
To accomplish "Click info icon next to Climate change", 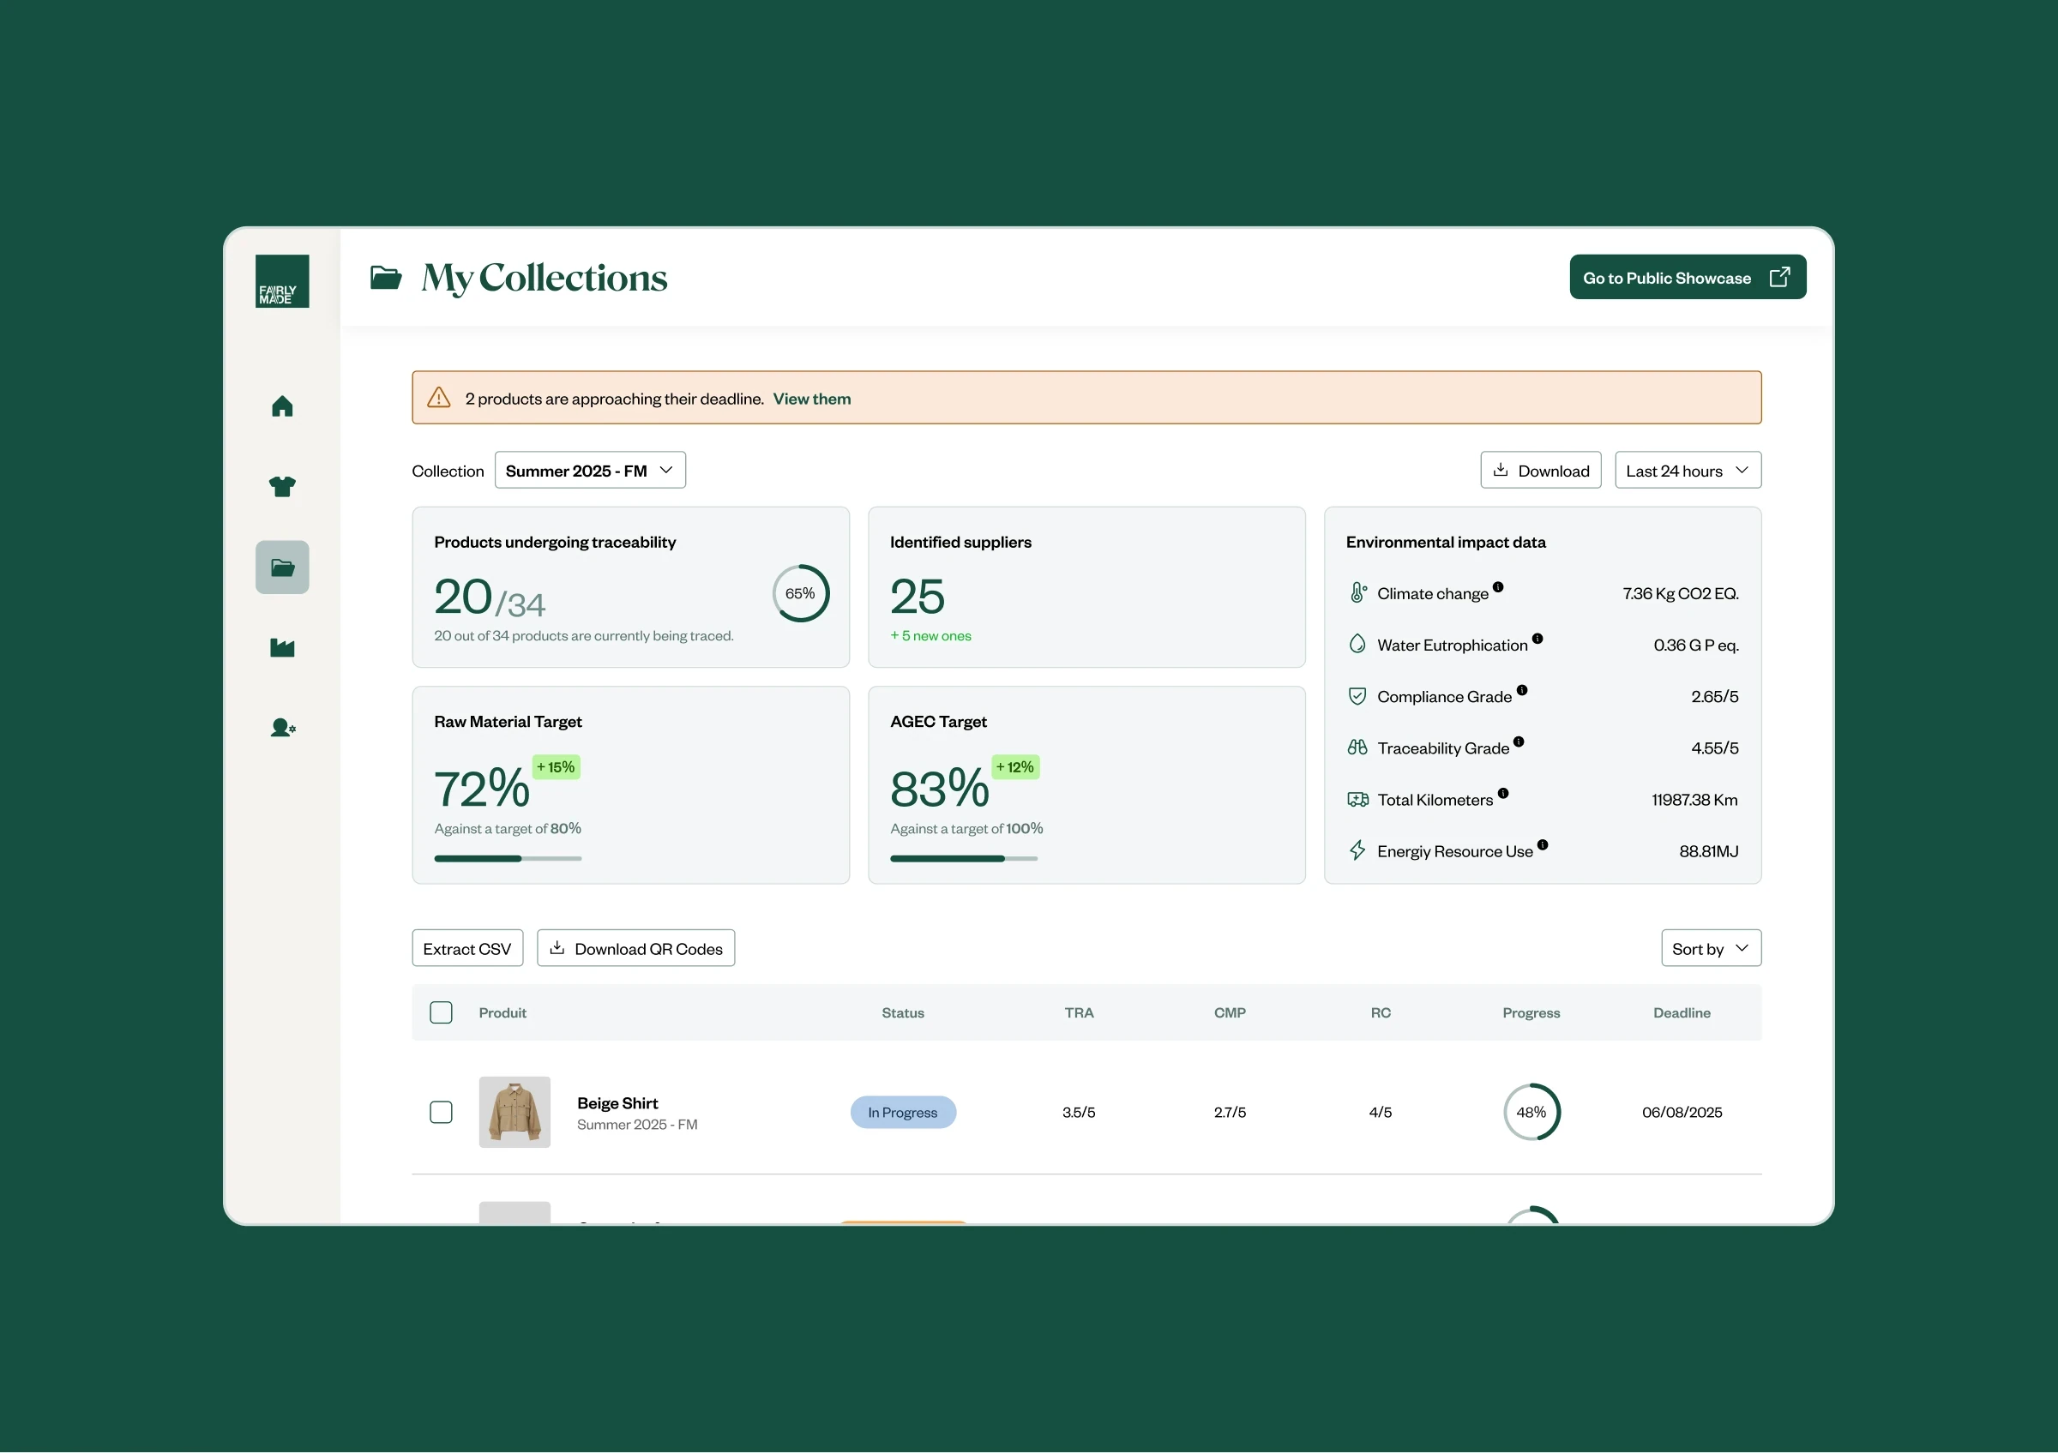I will (1498, 586).
